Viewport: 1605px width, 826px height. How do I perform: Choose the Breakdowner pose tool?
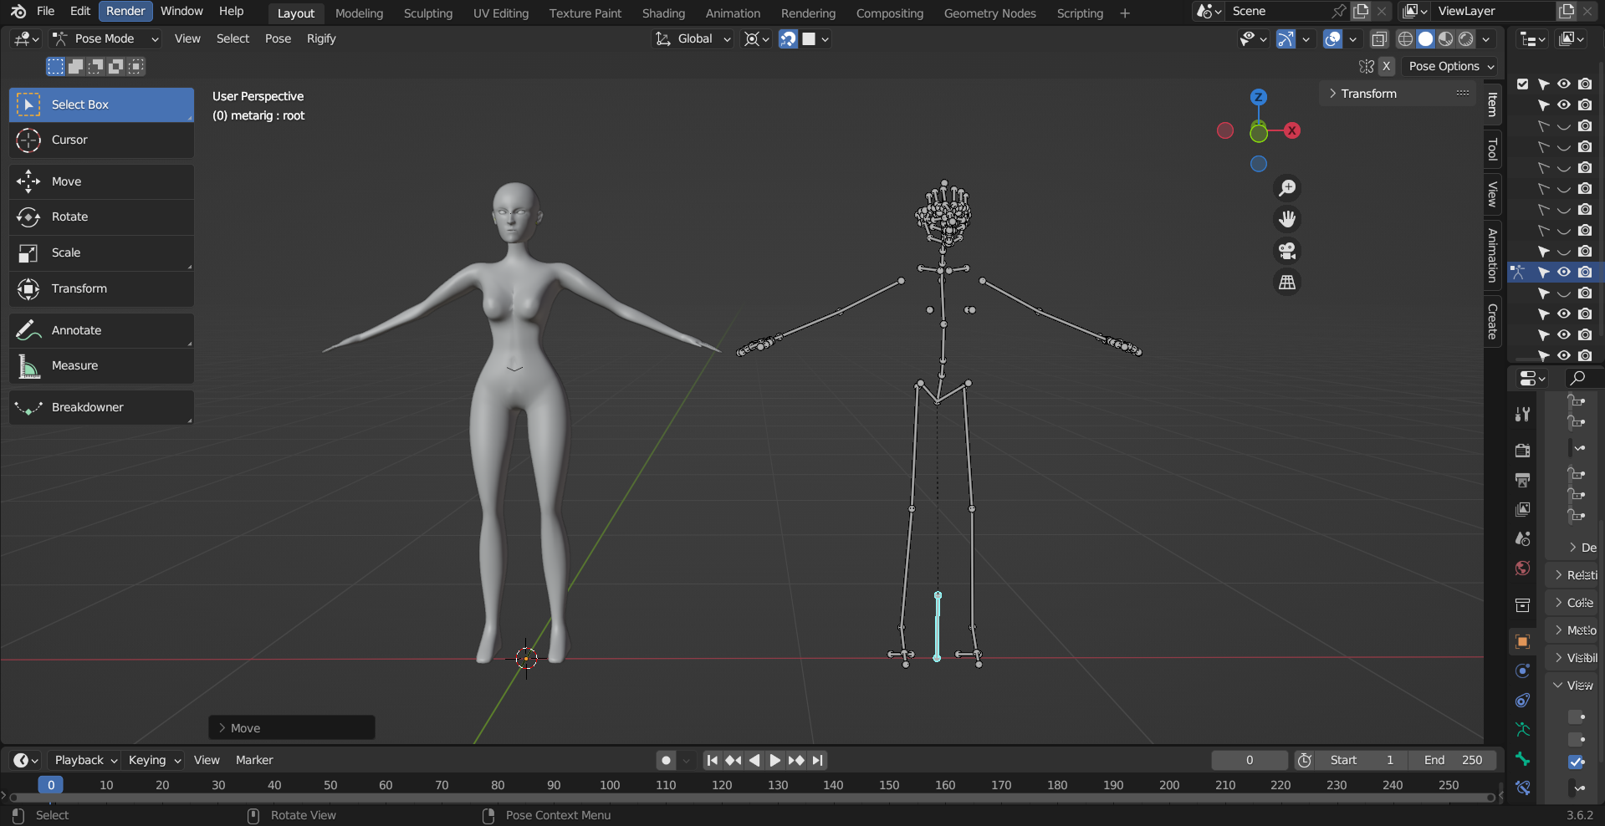click(x=101, y=407)
